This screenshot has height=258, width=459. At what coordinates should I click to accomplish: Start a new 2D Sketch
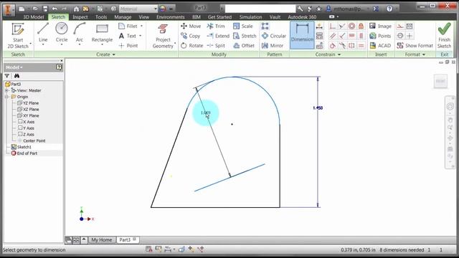click(x=18, y=36)
